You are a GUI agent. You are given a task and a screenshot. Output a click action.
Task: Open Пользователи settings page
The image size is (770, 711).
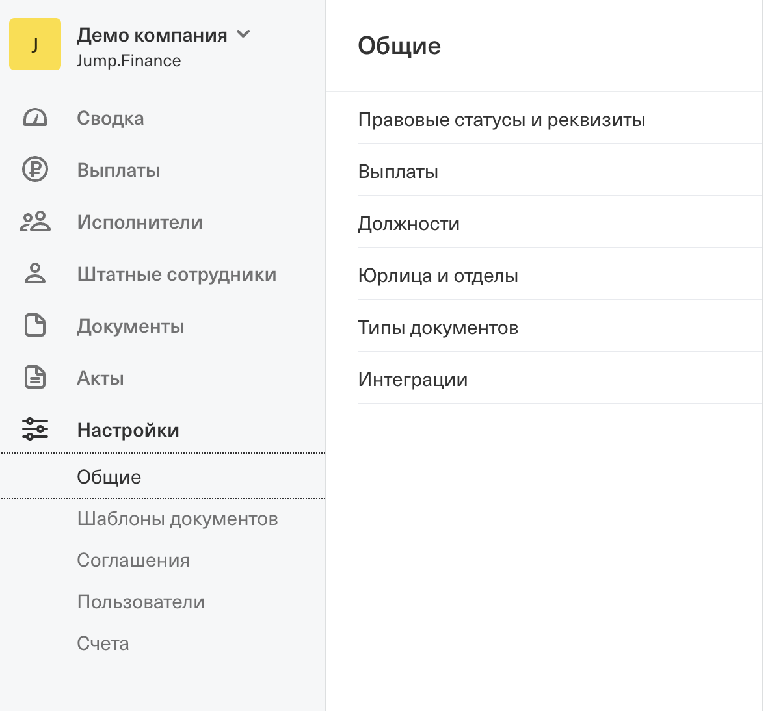point(140,602)
